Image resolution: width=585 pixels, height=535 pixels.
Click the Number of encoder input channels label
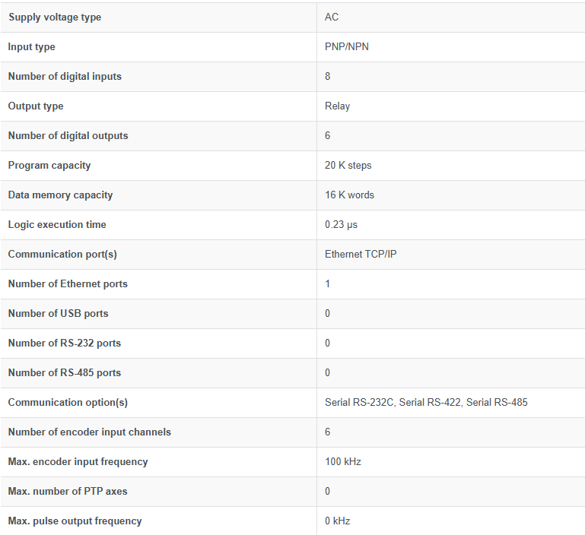click(89, 432)
